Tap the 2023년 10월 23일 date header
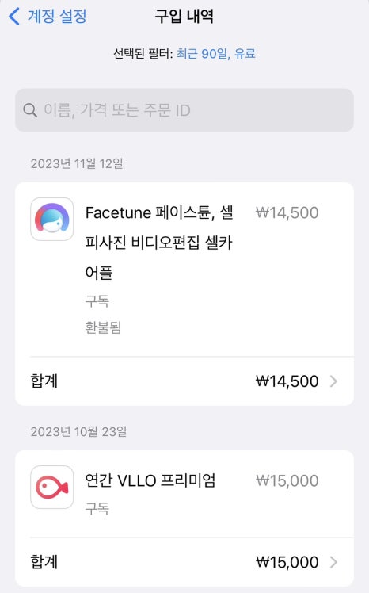Image resolution: width=369 pixels, height=593 pixels. pyautogui.click(x=78, y=431)
